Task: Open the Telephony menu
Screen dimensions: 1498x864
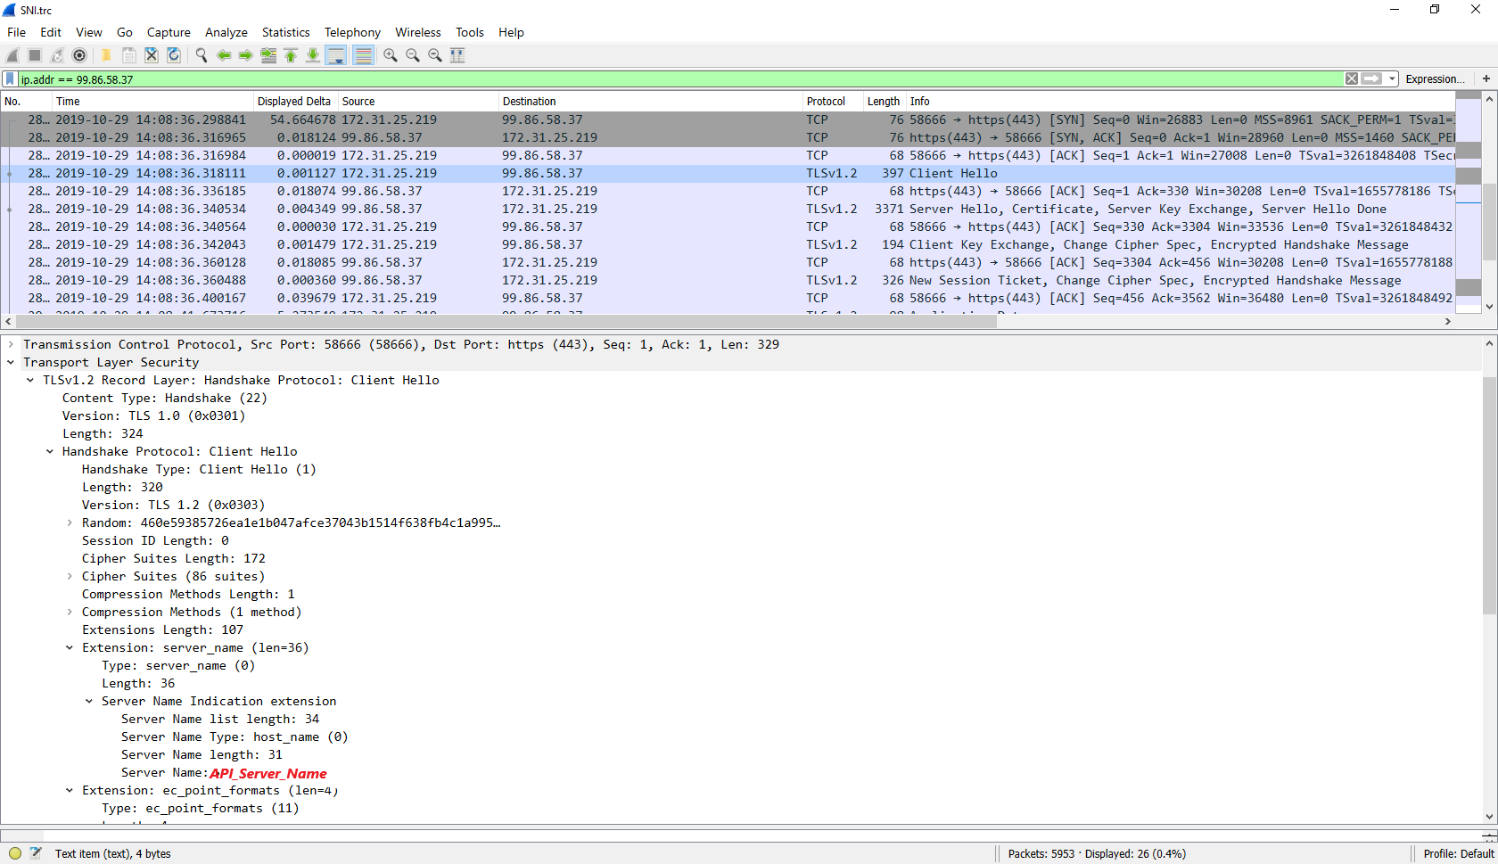Action: point(352,32)
